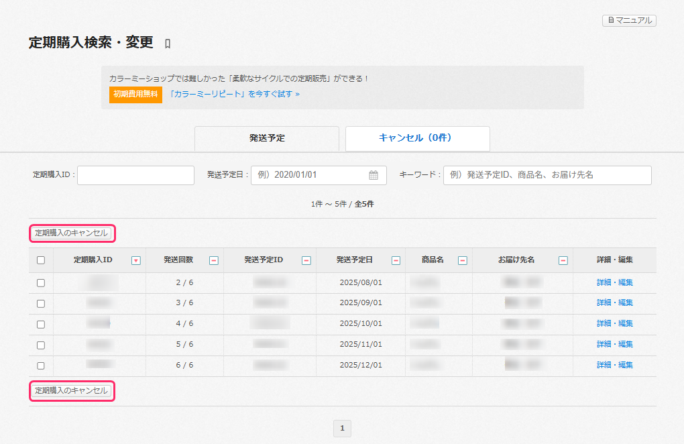Click sort icon in 発送予定日 column header
Image resolution: width=684 pixels, height=444 pixels.
pos(396,260)
